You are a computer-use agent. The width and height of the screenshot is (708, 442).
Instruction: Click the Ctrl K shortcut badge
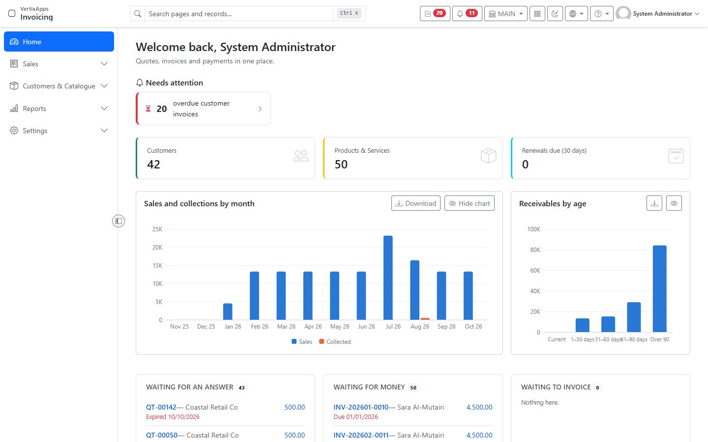tap(349, 14)
